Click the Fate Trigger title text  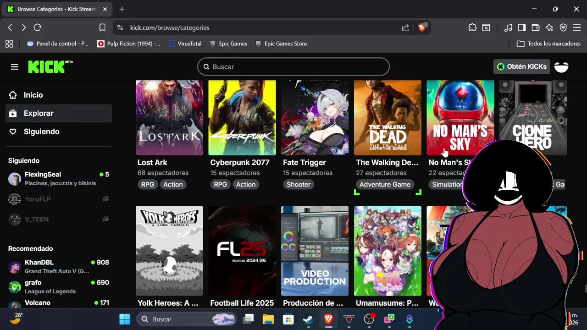click(305, 162)
